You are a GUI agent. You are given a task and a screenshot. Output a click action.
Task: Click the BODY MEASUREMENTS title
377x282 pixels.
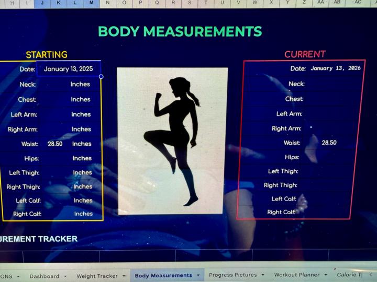[180, 31]
